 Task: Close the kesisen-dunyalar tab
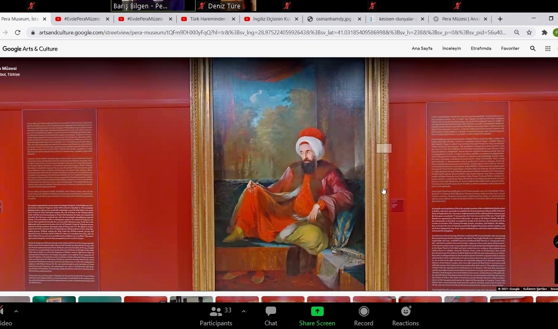[423, 19]
